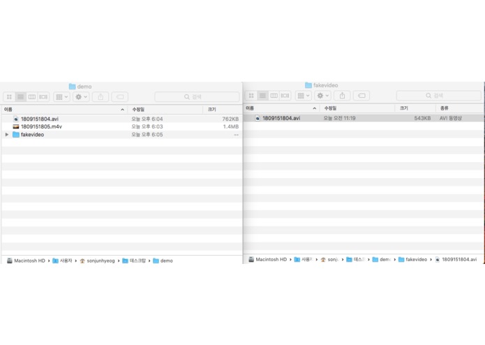Select the fakevideo folder row in demo window
Screen dimensions: 485x345
122,135
